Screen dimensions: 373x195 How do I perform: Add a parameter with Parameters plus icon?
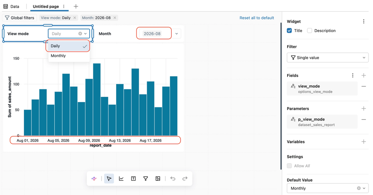point(364,109)
